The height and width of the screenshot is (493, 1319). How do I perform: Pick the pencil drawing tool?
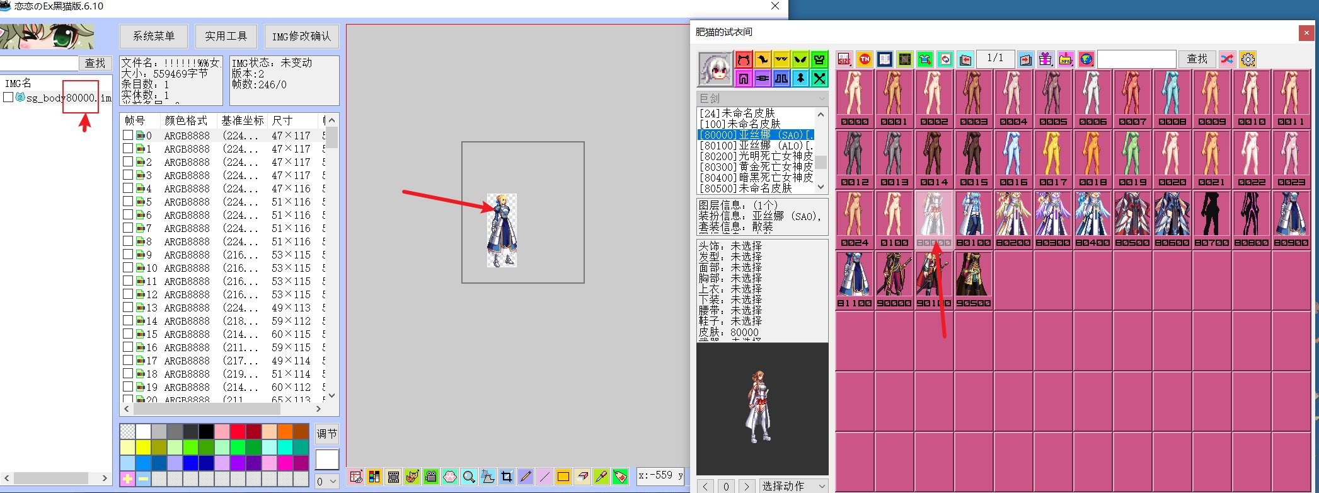(x=526, y=477)
